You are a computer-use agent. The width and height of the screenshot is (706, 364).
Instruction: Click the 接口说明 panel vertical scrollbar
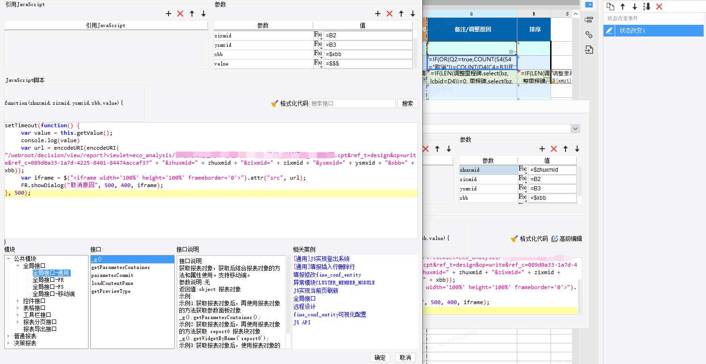coord(288,295)
